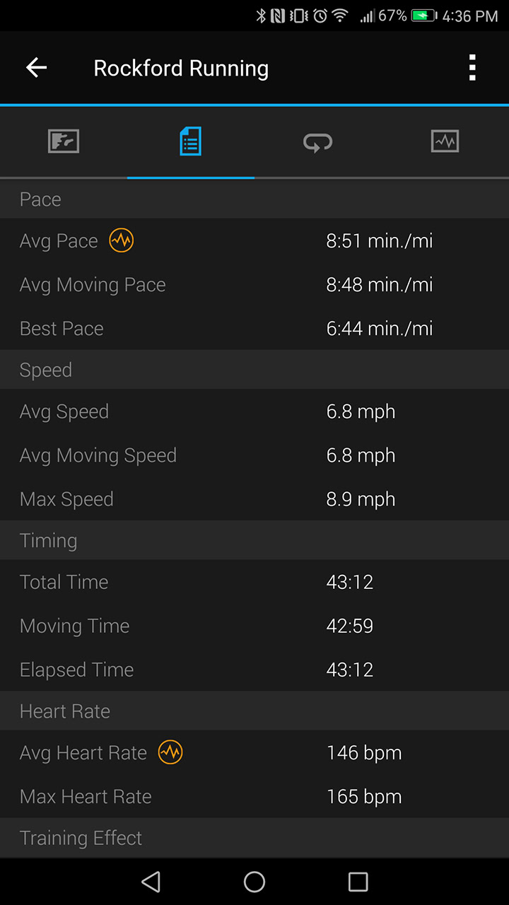Tap the Avg Pace chart icon

tap(122, 241)
